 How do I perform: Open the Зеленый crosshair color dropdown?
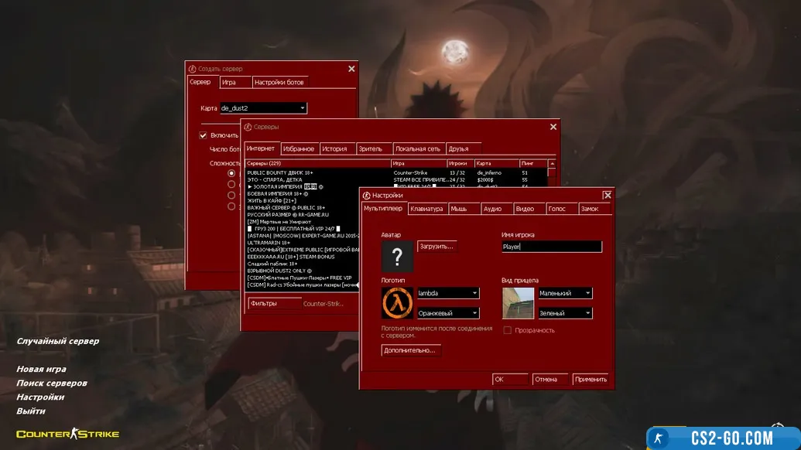click(x=565, y=313)
